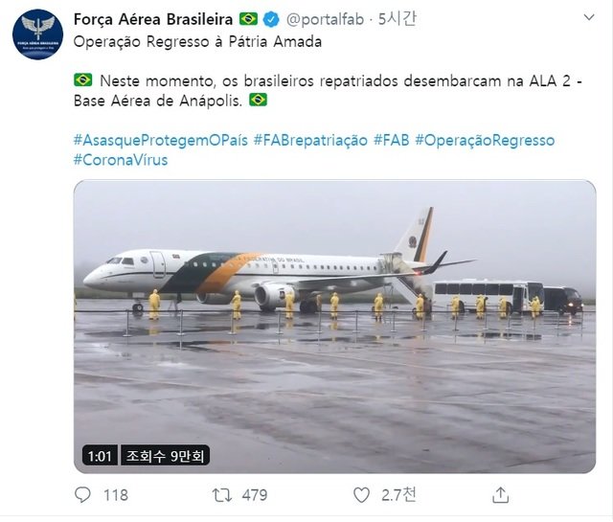The width and height of the screenshot is (613, 522).
Task: Like the tweet with the heart icon
Action: point(361,495)
